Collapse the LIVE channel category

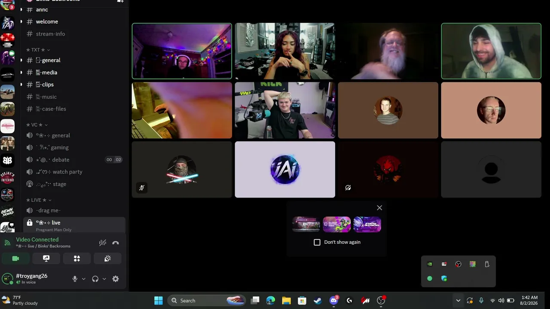tap(39, 200)
